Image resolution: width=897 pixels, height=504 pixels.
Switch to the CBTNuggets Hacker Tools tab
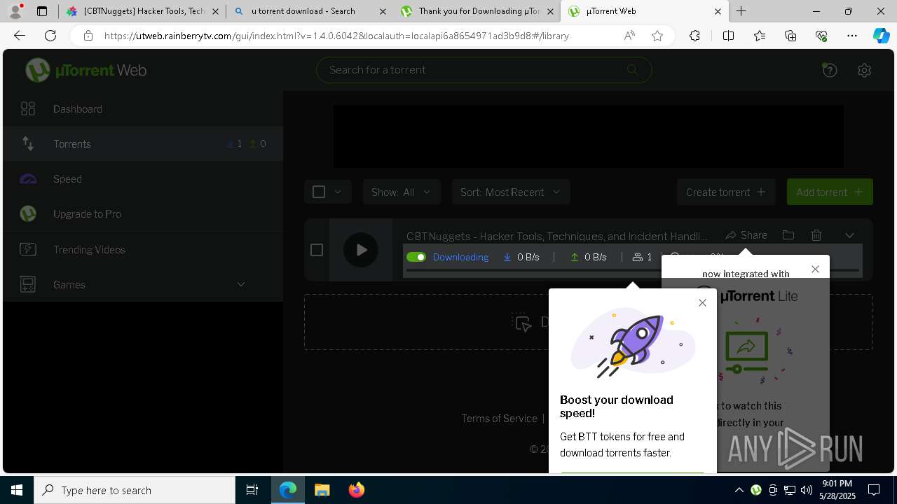pos(142,11)
